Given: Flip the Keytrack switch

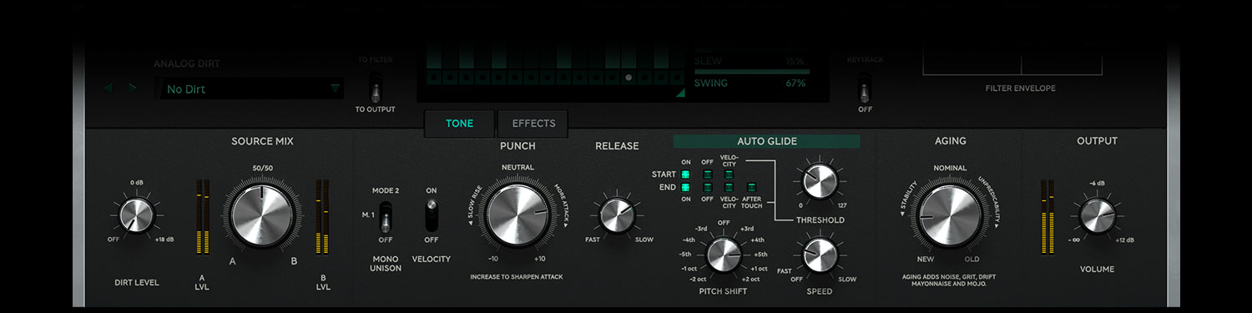Looking at the screenshot, I should click(865, 87).
